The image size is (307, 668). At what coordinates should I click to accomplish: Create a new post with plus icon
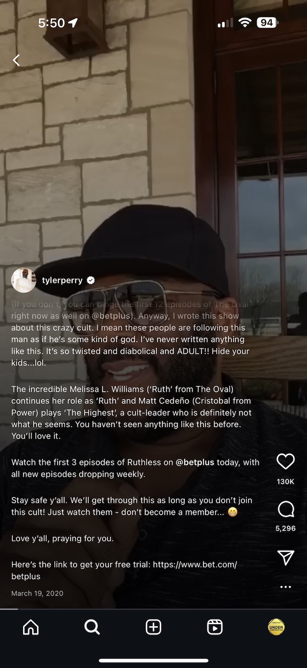click(153, 627)
